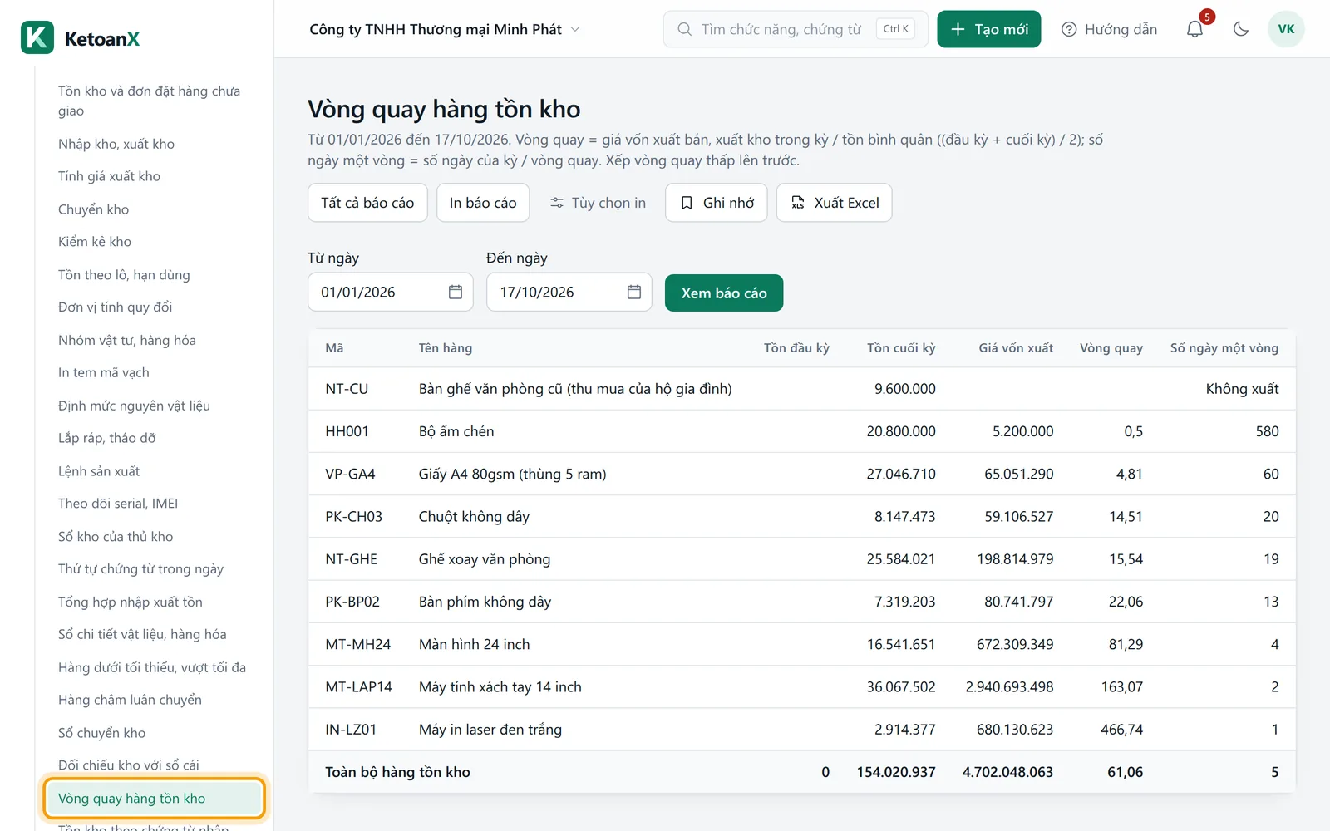Select the HH001 Bộ ấm chén row

pyautogui.click(x=801, y=431)
